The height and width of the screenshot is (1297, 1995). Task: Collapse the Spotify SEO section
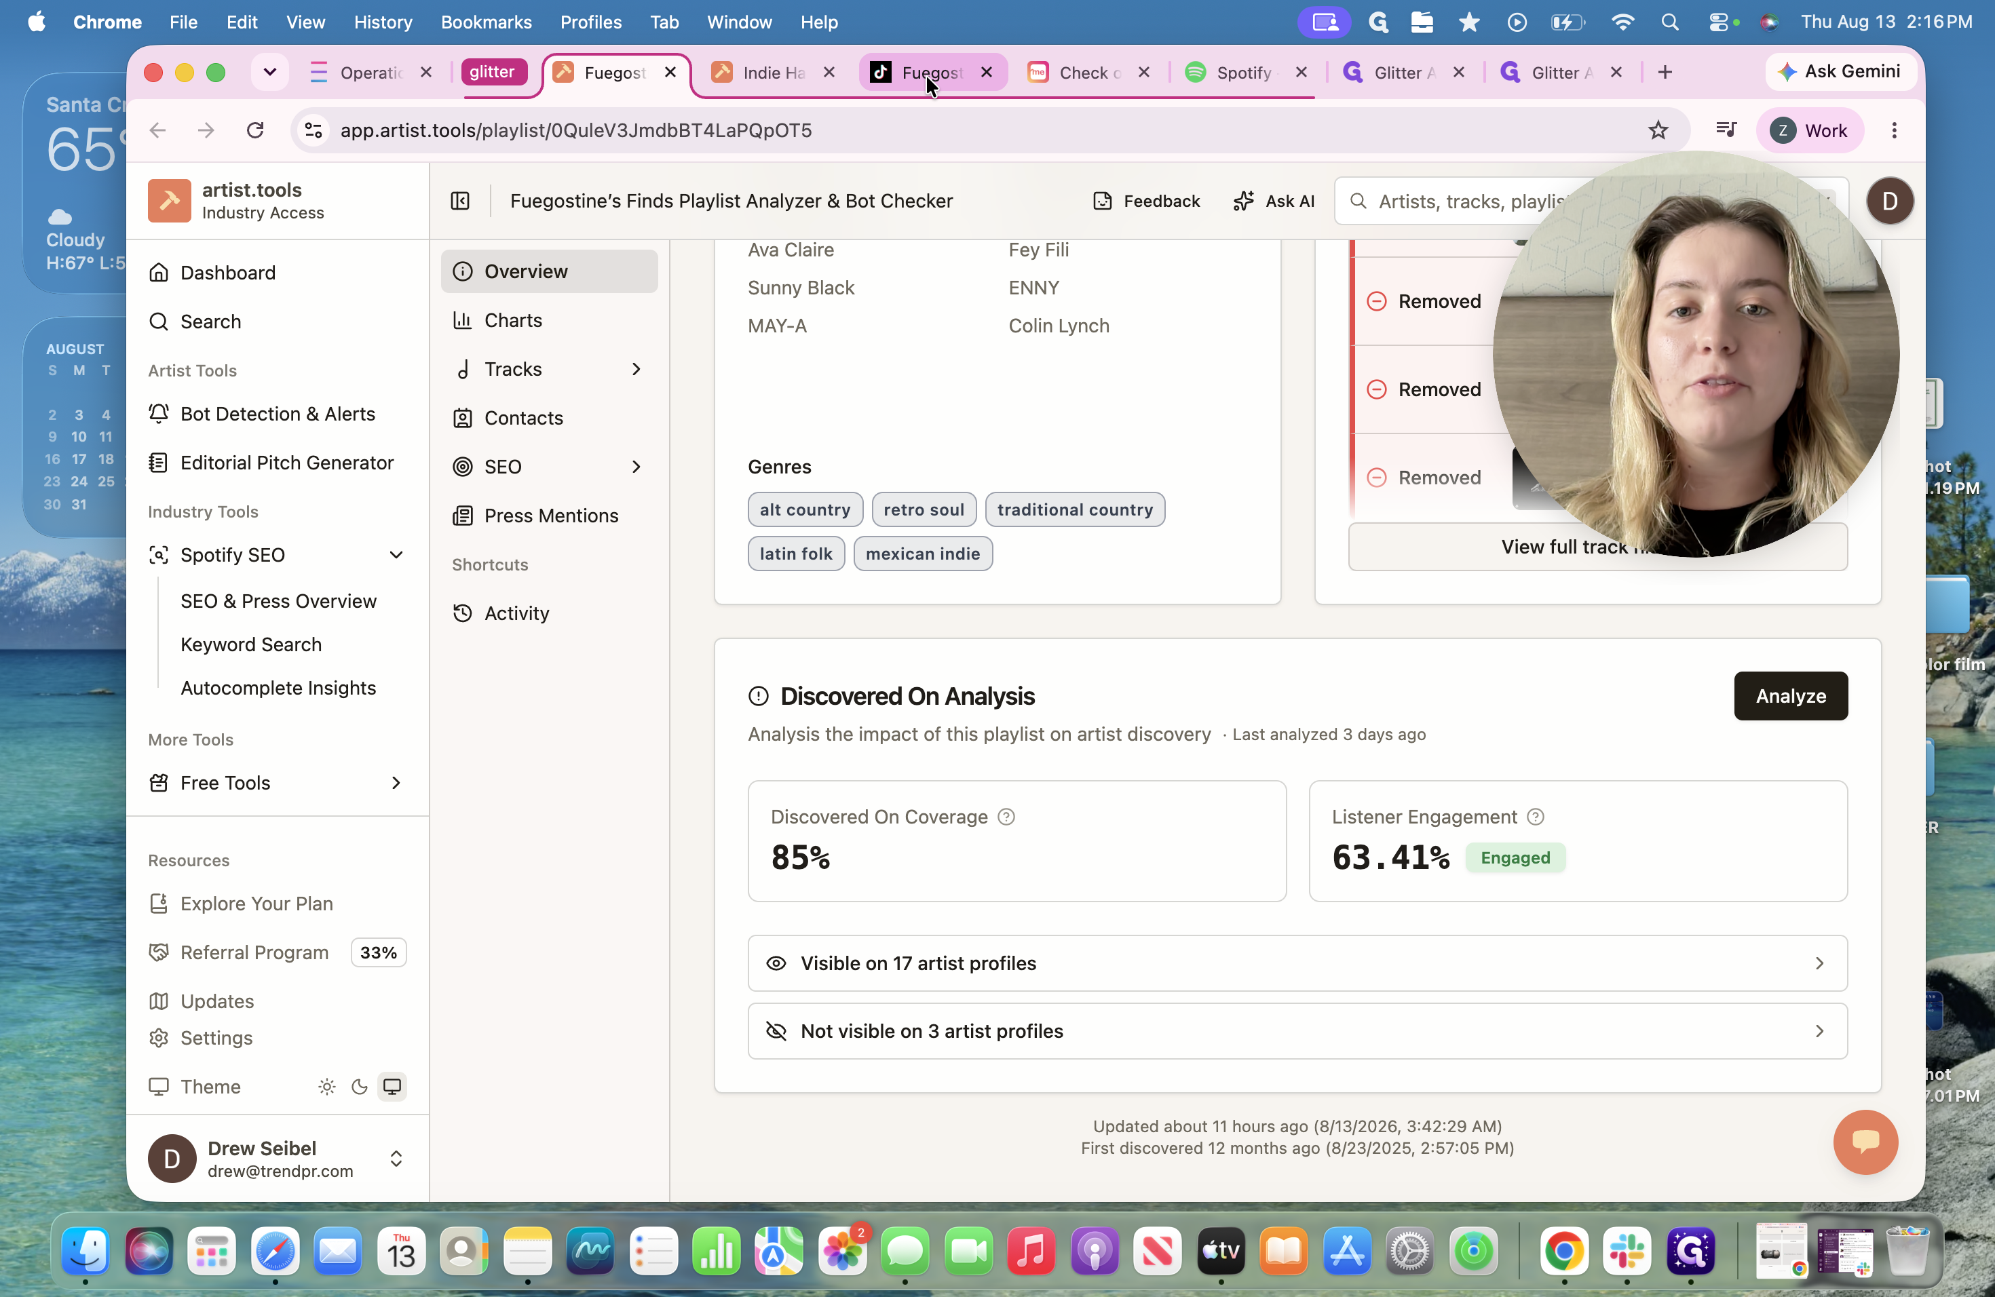click(396, 555)
